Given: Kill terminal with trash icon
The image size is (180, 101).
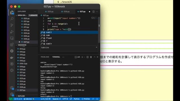Looking at the screenshot, I should point(91,57).
